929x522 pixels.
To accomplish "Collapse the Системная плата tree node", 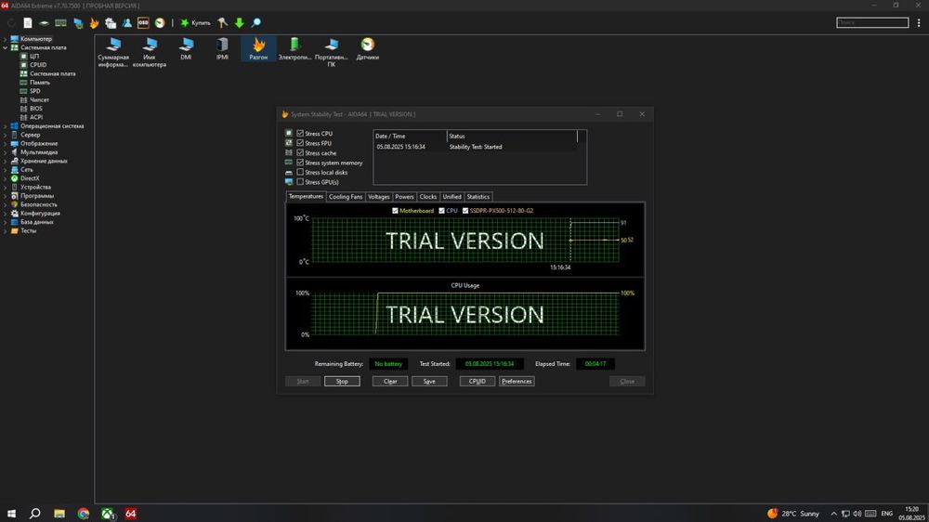I will [6, 47].
